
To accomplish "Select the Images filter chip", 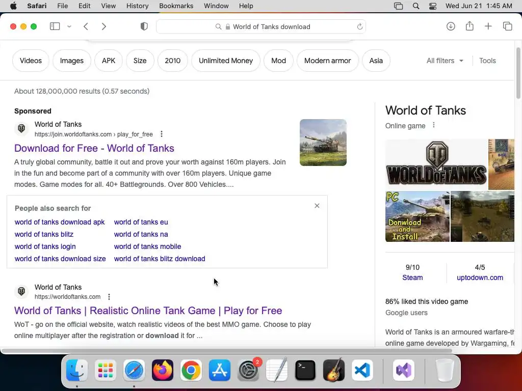I will coord(71,61).
